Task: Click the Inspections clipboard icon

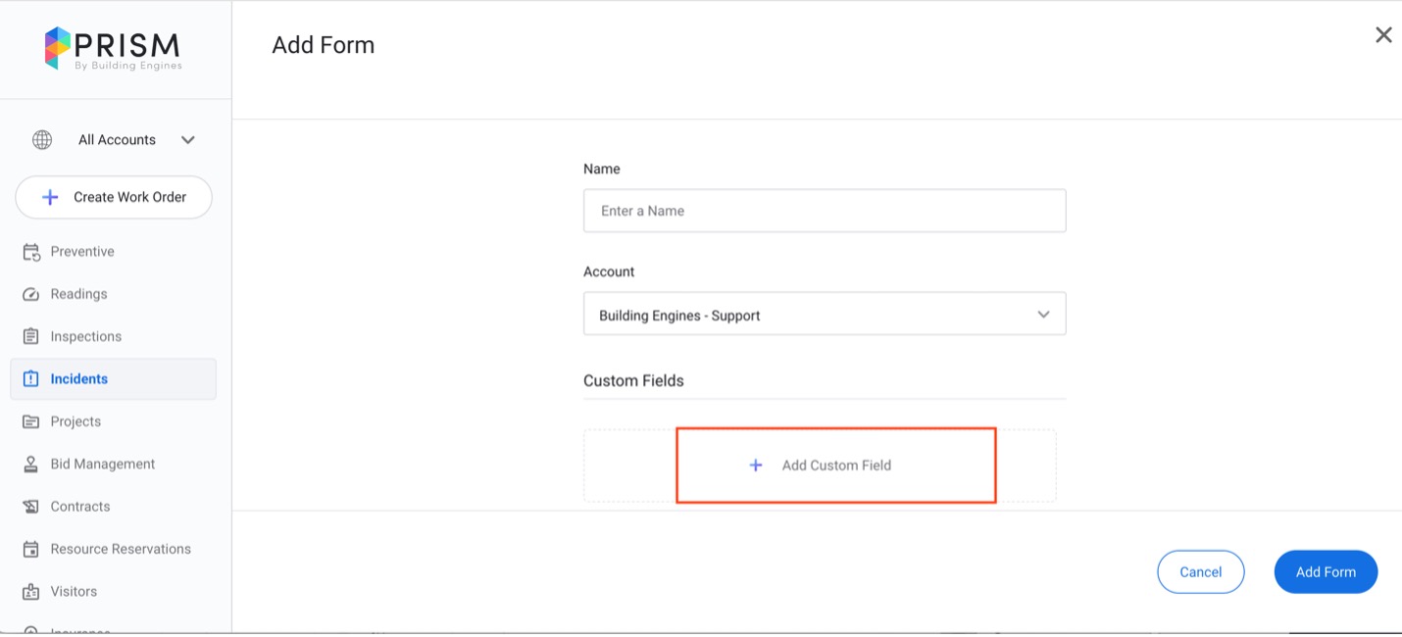Action: (31, 336)
